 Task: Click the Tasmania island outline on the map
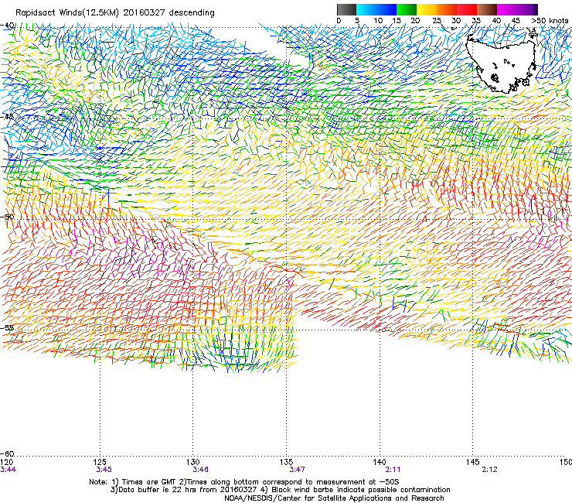tap(502, 64)
